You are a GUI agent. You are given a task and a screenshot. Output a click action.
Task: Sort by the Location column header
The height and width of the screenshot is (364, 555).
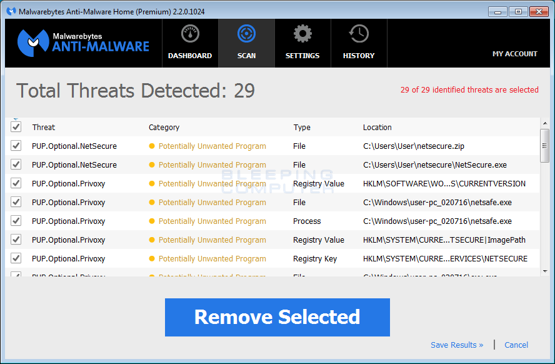377,127
